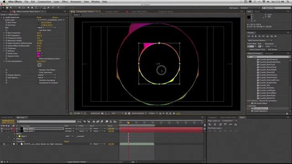Toggle From Current Time checkbox
Image resolution: width=292 pixels, height=164 pixels.
pos(248,50)
